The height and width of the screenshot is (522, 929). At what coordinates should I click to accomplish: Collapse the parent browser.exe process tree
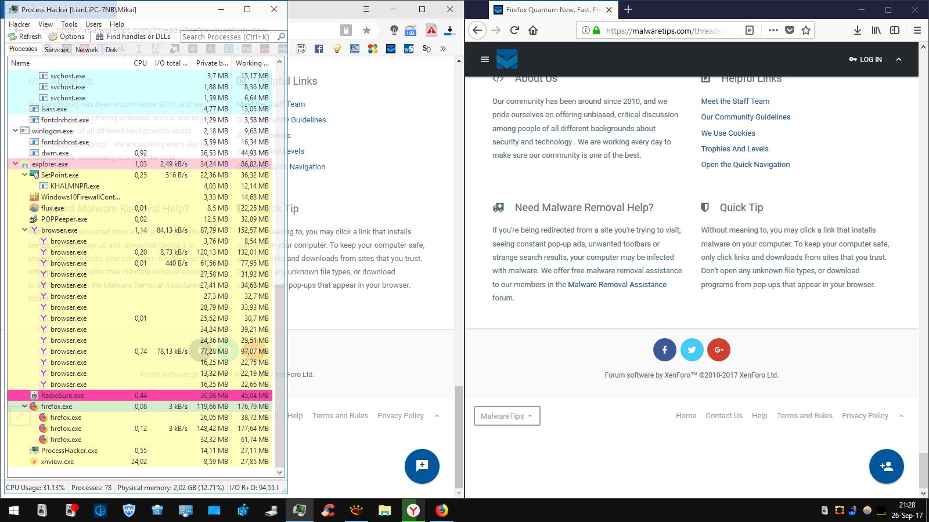pos(24,230)
